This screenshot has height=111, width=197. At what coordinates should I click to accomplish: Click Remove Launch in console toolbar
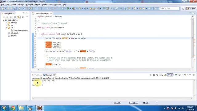154,75
